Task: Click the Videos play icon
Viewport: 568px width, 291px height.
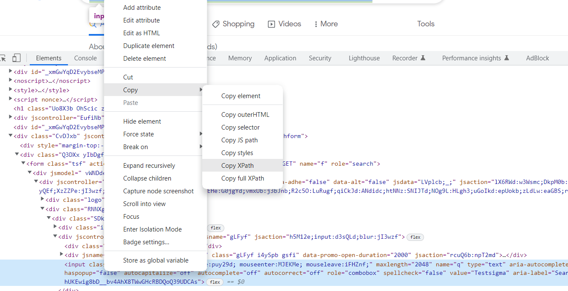Action: (x=271, y=24)
